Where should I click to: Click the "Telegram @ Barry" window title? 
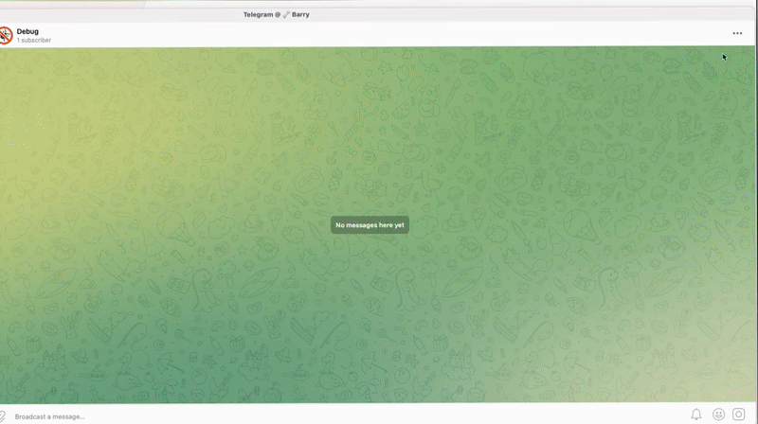[276, 15]
